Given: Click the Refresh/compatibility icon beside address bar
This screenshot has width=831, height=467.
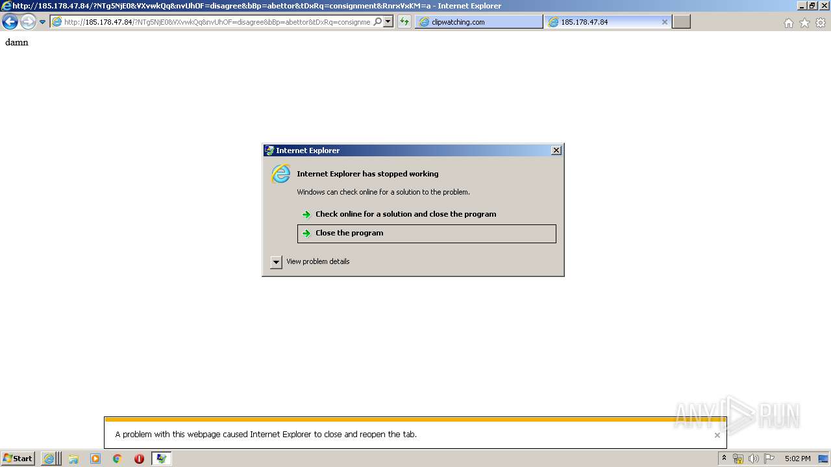Looking at the screenshot, I should [404, 22].
